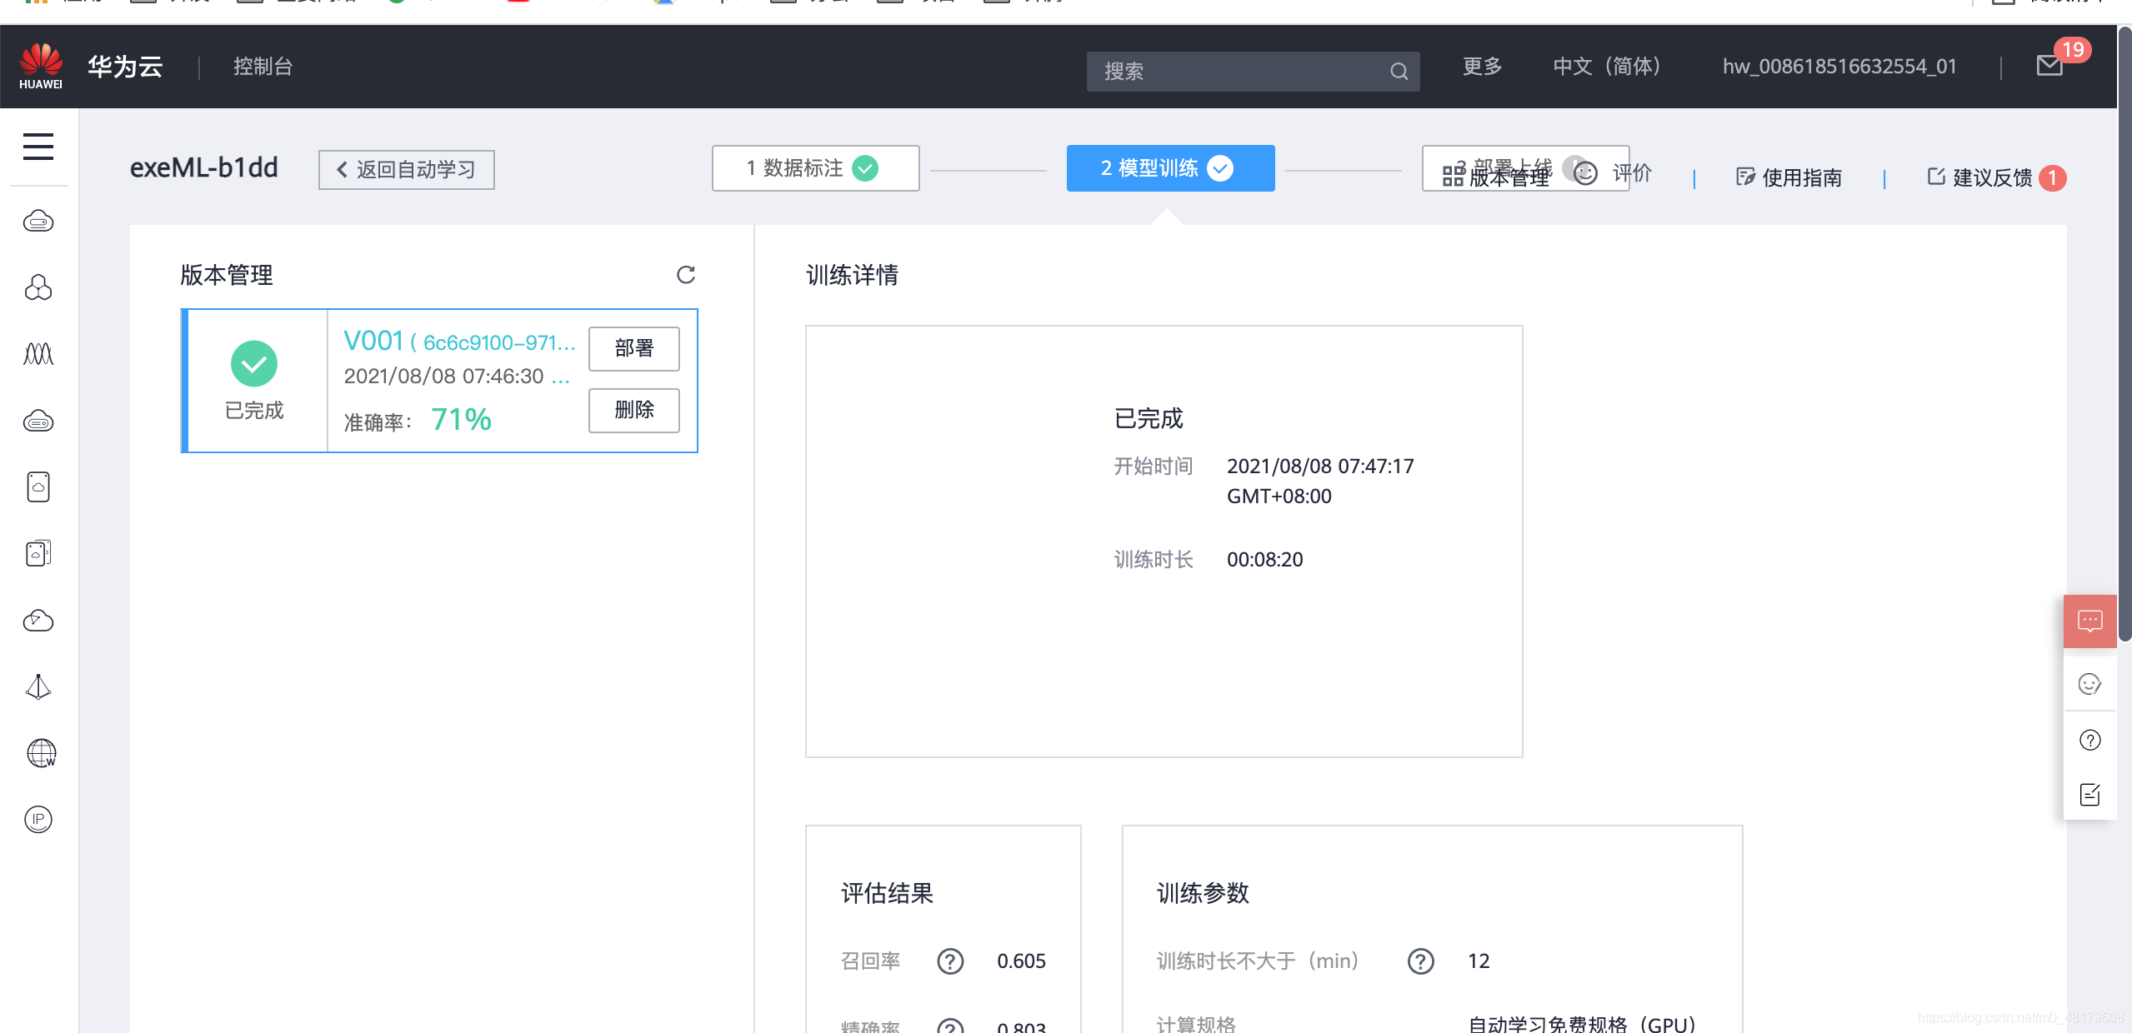Click the 71% accuracy value
This screenshot has width=2132, height=1033.
click(461, 420)
